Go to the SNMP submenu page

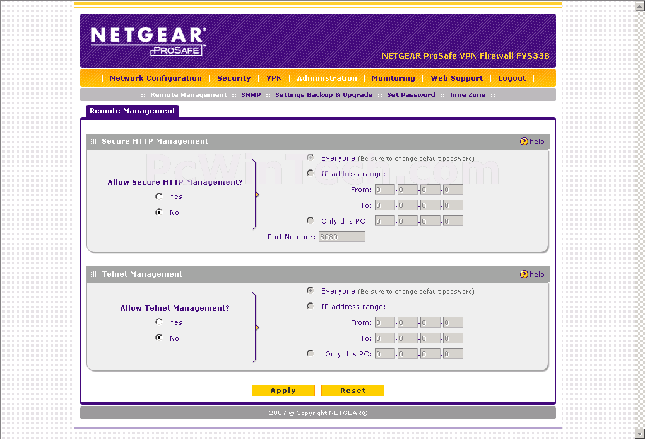(x=251, y=95)
